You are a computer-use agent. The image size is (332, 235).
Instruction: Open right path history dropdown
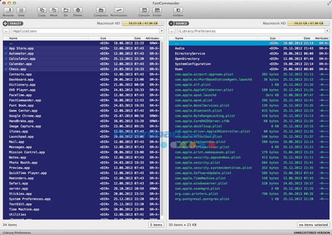pos(327,31)
